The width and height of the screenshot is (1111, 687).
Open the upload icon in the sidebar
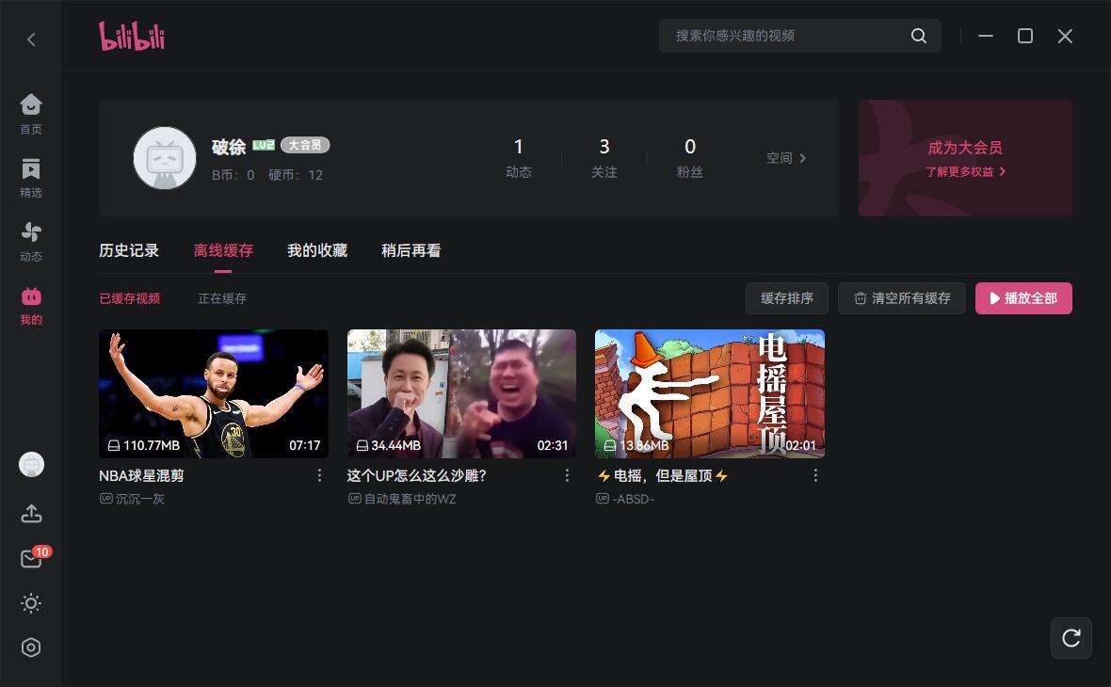31,514
